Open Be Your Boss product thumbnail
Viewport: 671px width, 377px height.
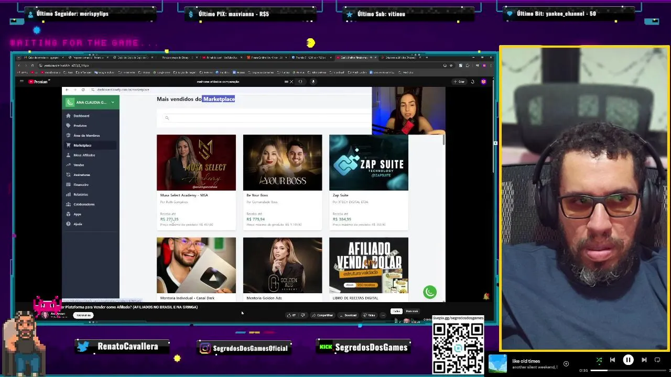tap(283, 162)
